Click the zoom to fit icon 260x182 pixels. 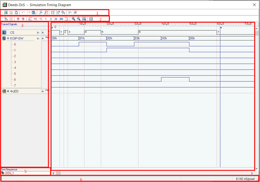[x=84, y=19]
